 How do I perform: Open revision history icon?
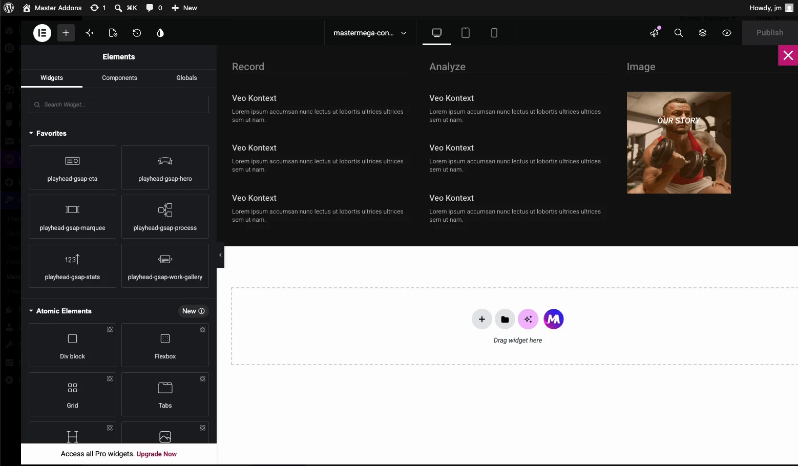point(137,33)
